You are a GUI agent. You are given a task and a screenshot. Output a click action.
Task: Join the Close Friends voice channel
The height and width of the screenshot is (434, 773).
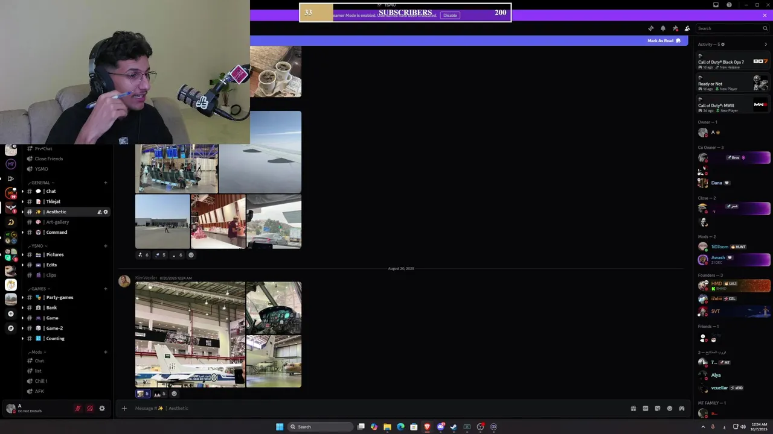coord(66,159)
